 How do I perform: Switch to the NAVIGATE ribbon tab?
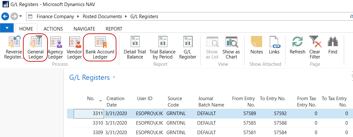pyautogui.click(x=84, y=29)
